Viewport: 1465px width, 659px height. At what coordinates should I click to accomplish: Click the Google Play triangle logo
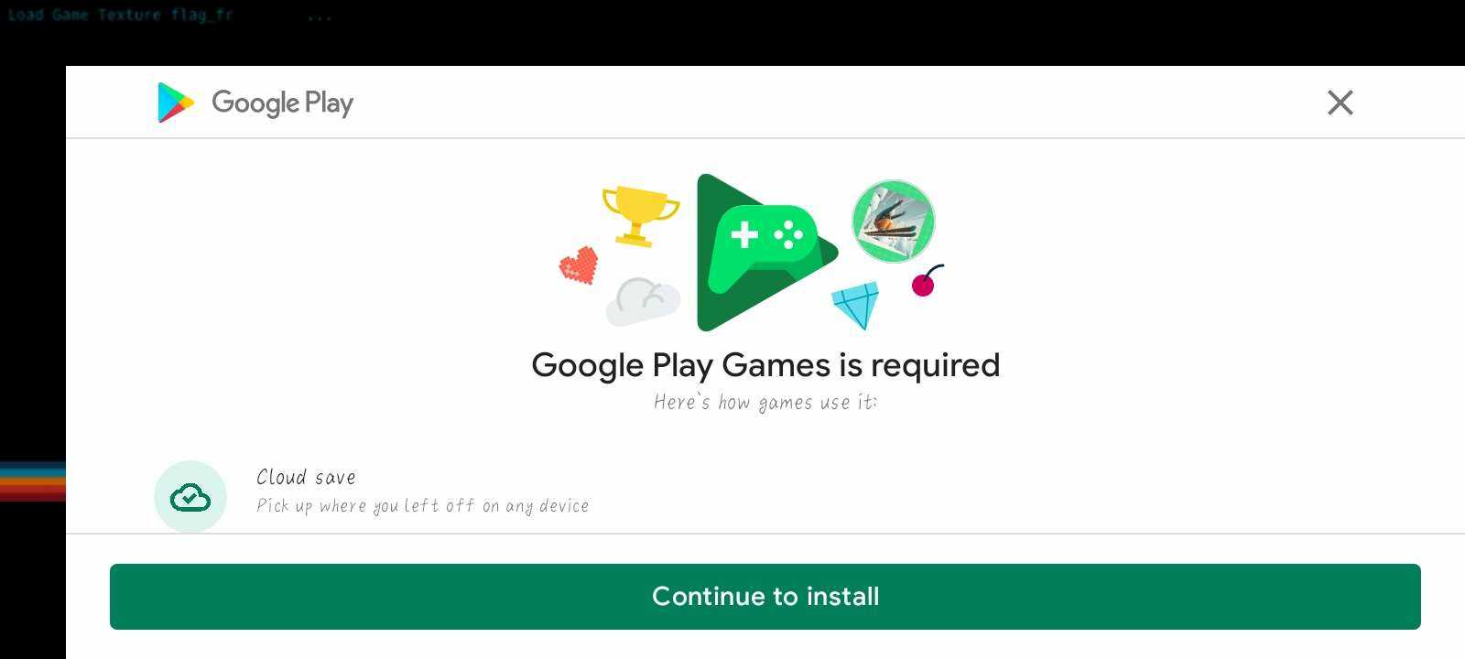pos(176,103)
